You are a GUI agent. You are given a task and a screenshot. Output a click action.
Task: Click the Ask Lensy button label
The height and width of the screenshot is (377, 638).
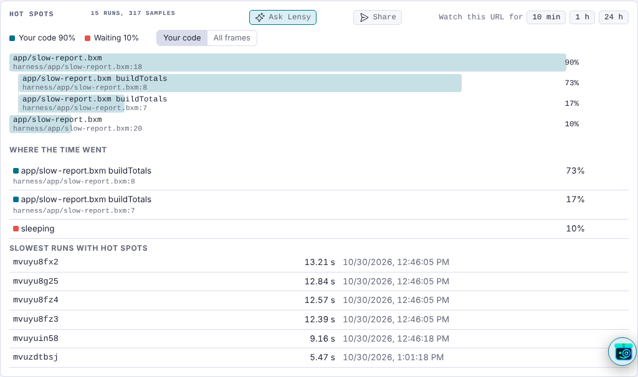290,17
